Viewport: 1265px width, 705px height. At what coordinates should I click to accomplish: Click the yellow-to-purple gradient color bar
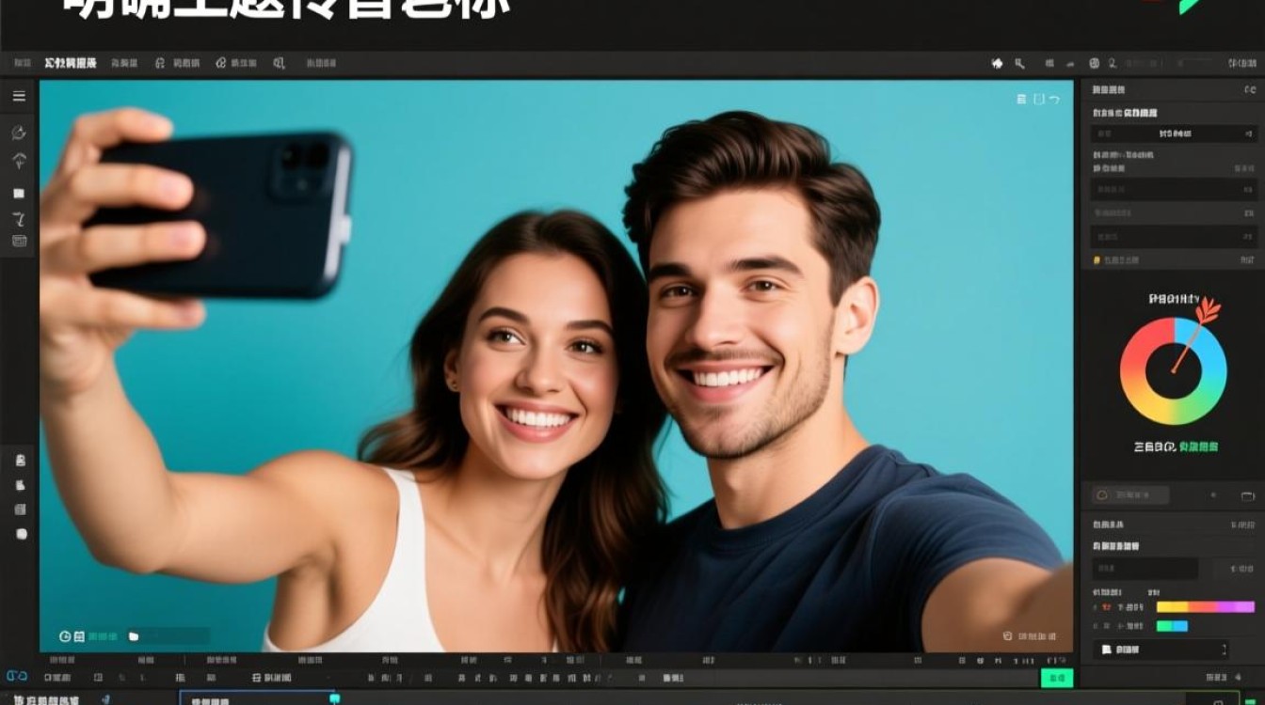click(x=1205, y=607)
